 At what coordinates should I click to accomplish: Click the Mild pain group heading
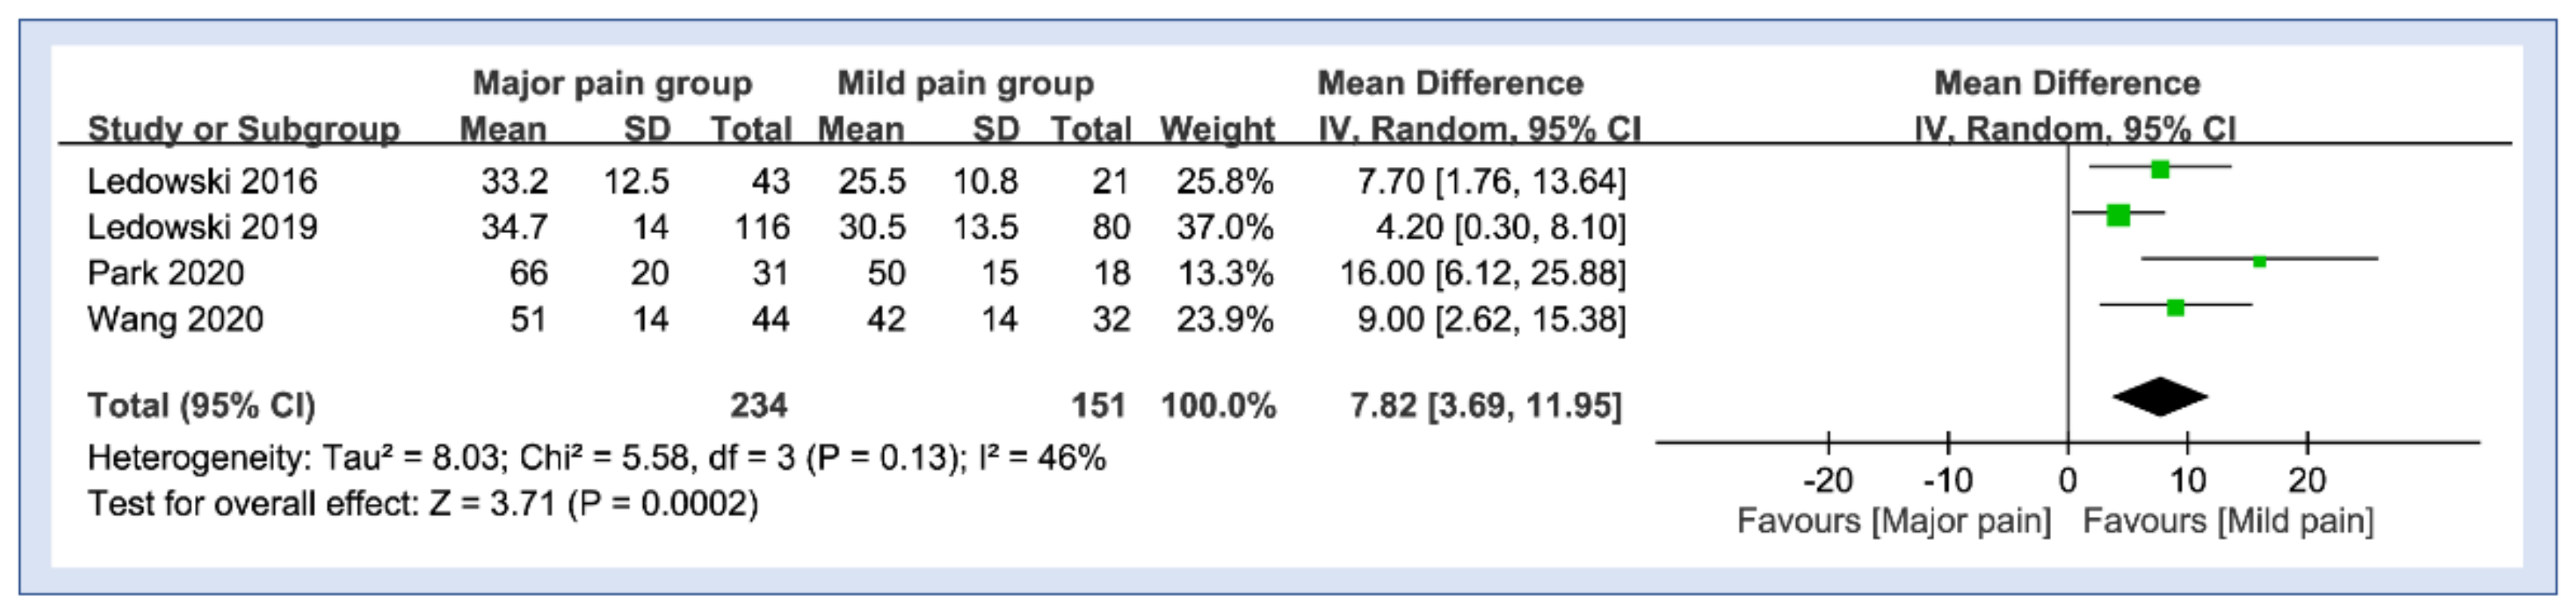point(965,83)
